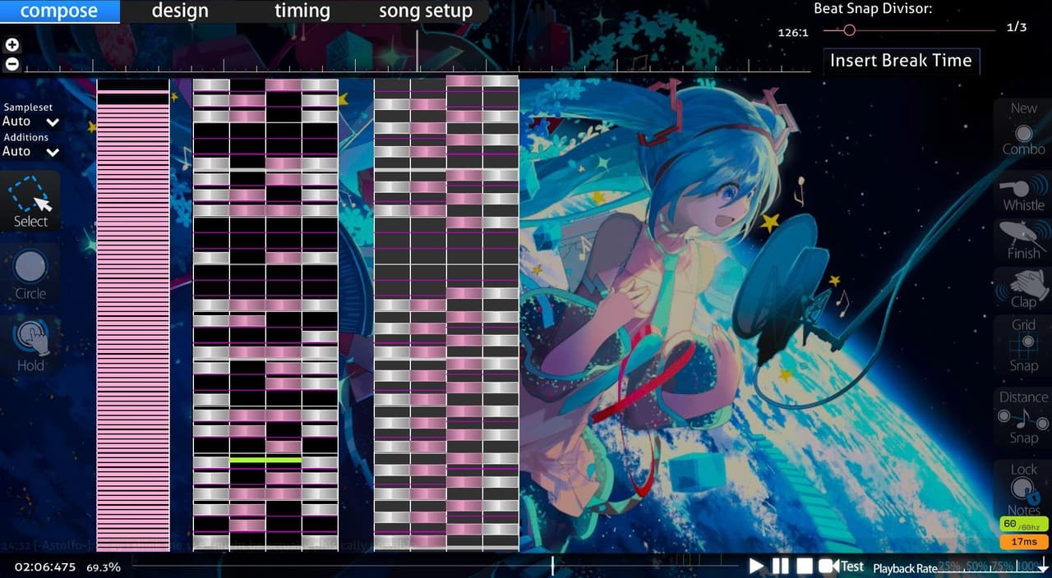Switch to the design tab
Image resolution: width=1052 pixels, height=578 pixels.
[180, 11]
